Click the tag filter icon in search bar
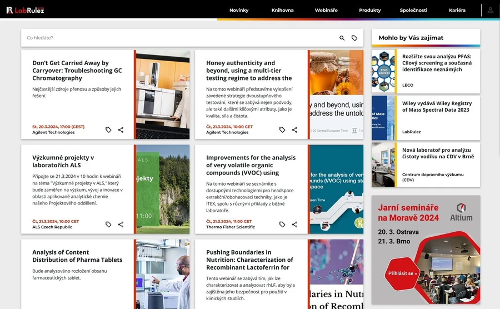The image size is (500, 309). (x=354, y=38)
